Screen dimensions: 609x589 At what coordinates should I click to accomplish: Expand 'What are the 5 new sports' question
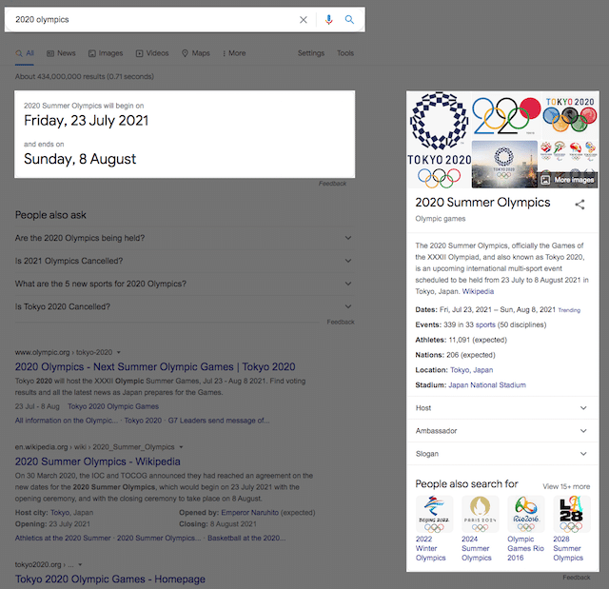click(185, 284)
